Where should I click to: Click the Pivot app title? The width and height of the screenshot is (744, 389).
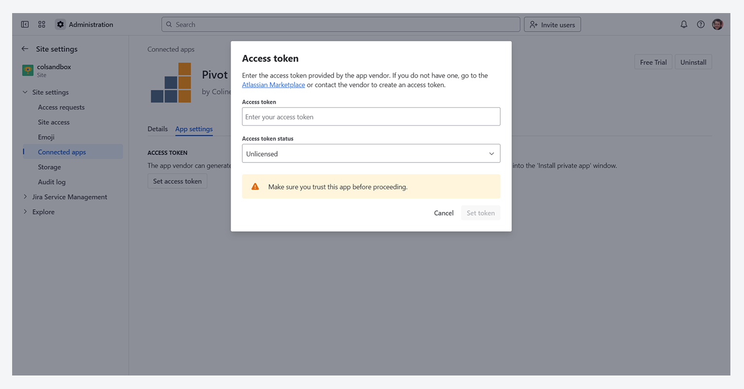pos(215,75)
